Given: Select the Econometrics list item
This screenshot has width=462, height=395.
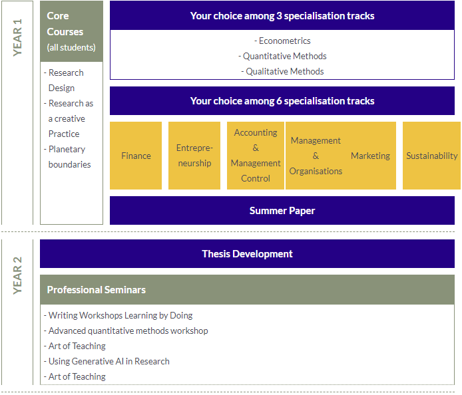Looking at the screenshot, I should click(282, 41).
